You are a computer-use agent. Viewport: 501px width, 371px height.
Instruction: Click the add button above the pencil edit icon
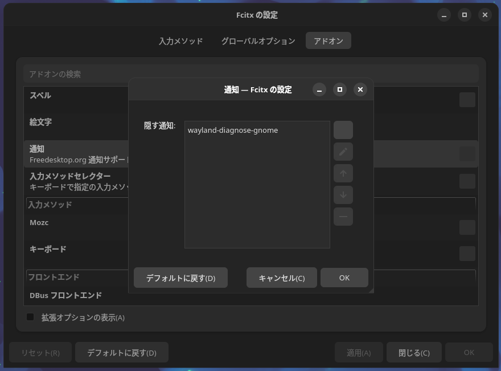tap(343, 130)
